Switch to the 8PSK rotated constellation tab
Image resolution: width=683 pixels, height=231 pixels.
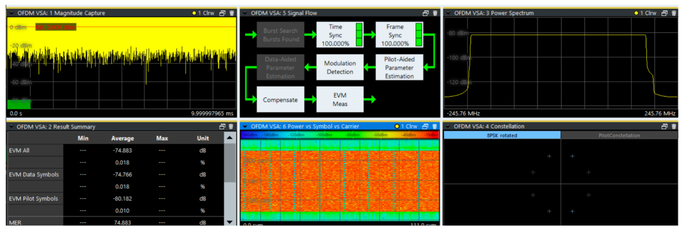click(x=502, y=135)
